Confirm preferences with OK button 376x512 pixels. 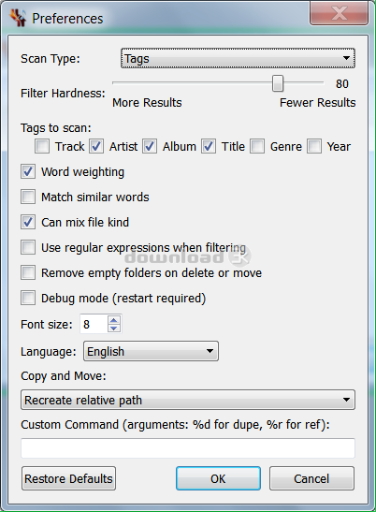[x=218, y=478]
